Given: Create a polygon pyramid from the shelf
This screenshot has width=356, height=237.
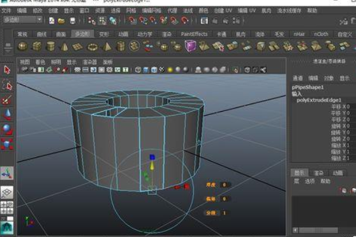Looking at the screenshot, I should pyautogui.click(x=107, y=47).
